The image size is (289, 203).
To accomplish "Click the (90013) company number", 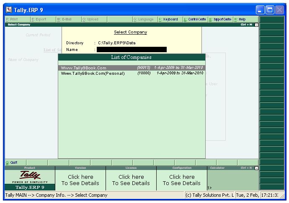I will point(144,68).
